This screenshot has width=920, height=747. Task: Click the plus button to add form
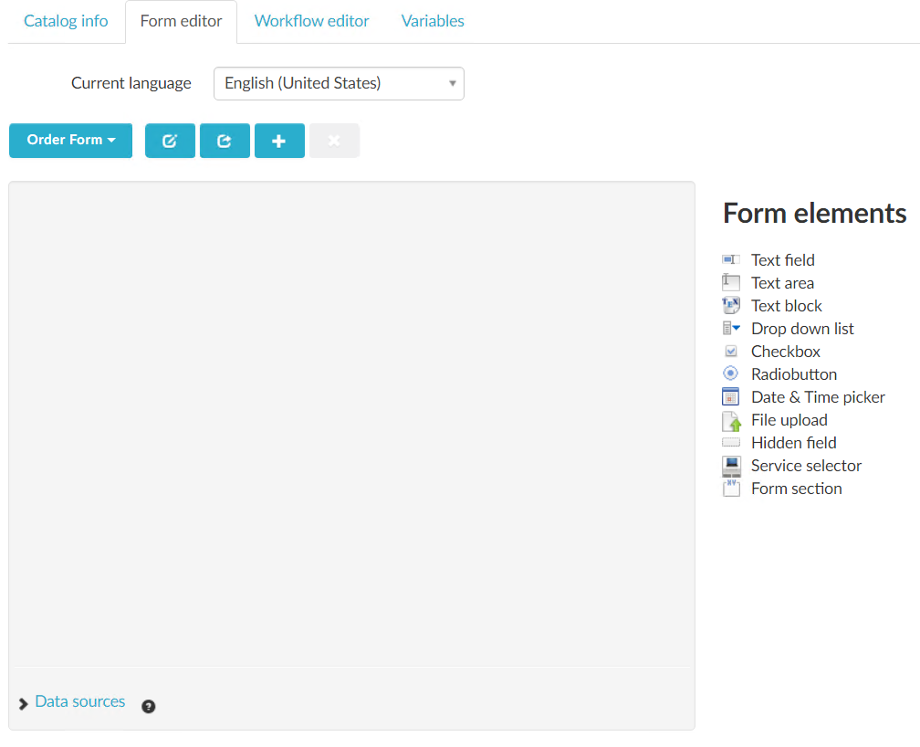pos(279,141)
